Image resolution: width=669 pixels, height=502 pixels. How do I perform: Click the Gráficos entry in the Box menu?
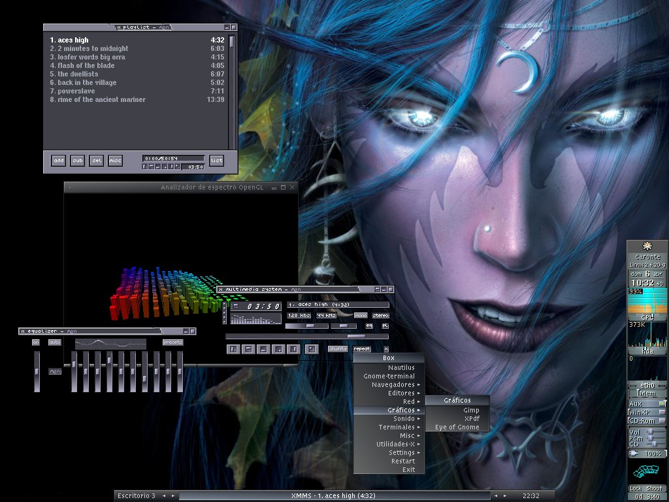click(x=389, y=410)
